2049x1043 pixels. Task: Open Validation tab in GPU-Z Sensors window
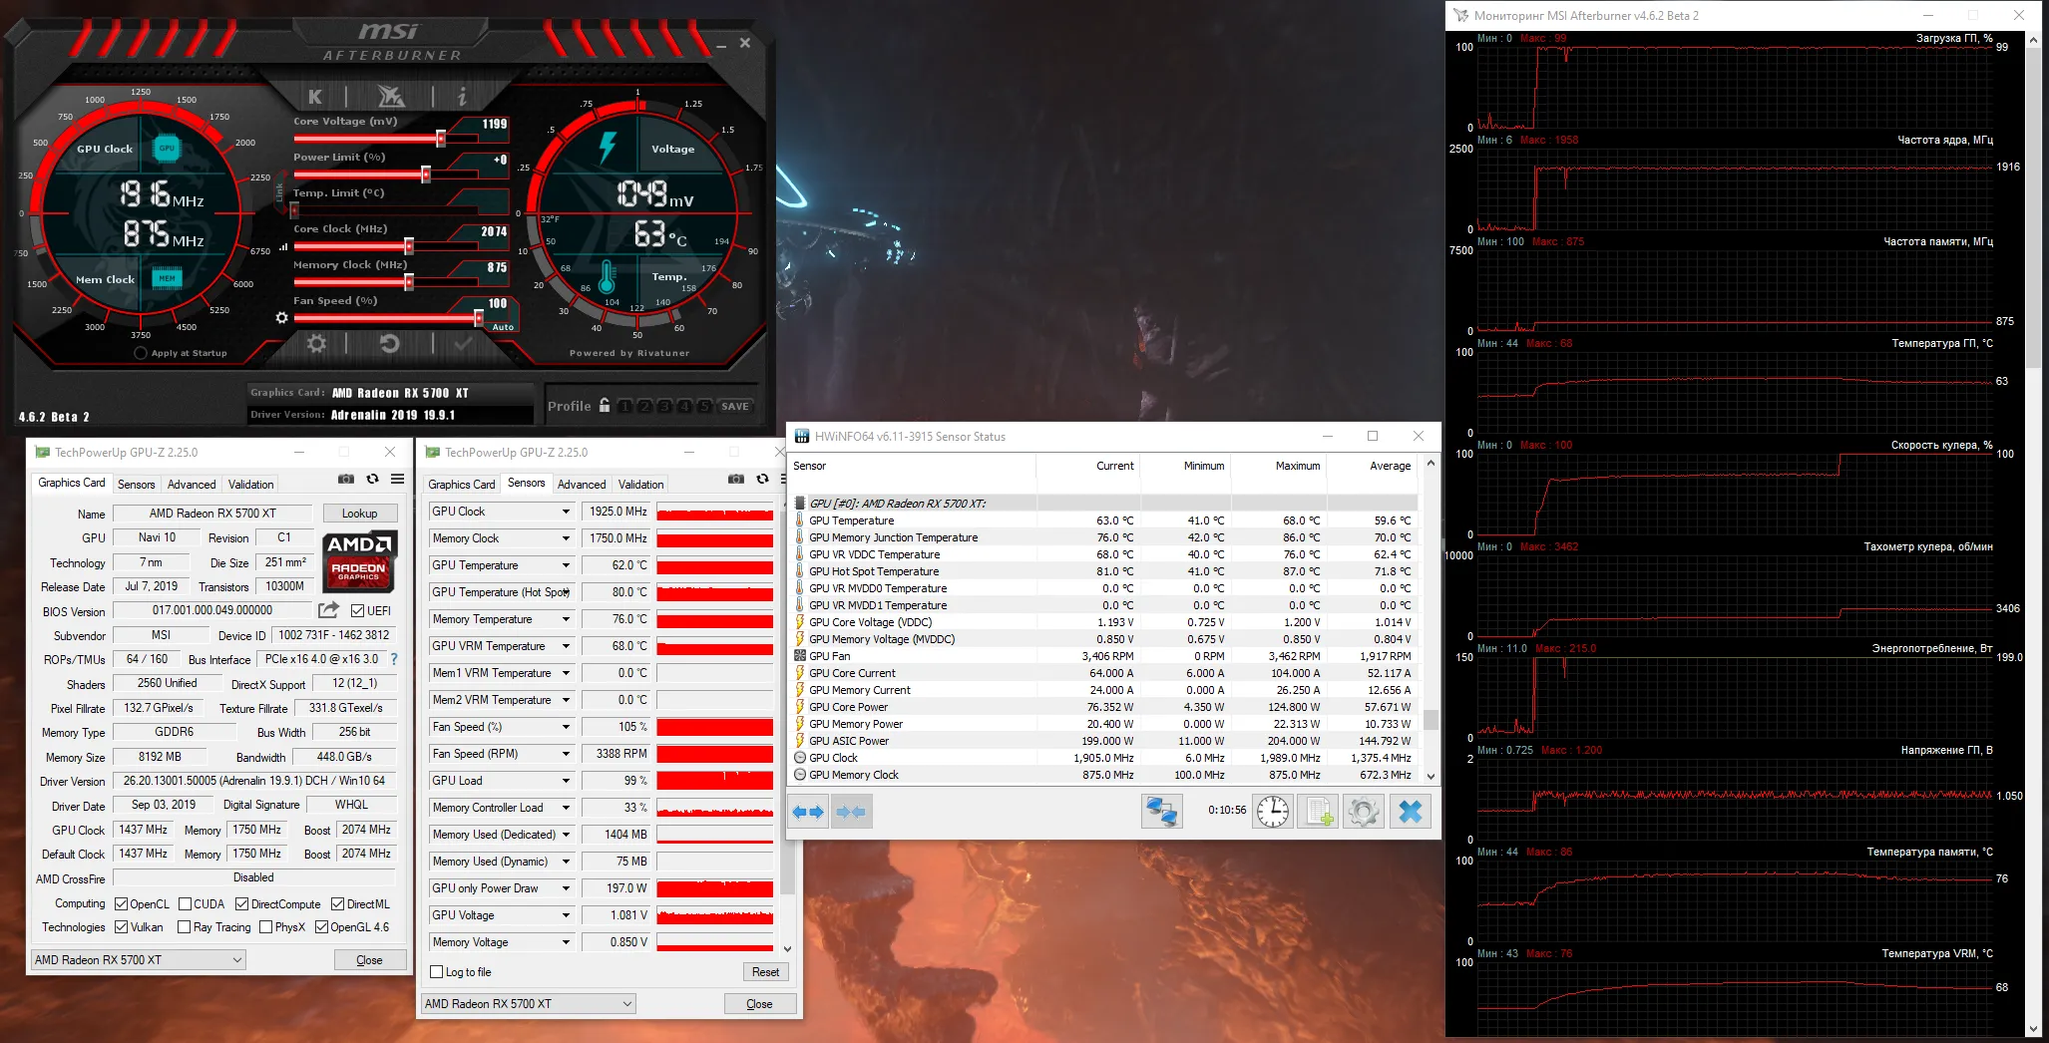[x=640, y=485]
